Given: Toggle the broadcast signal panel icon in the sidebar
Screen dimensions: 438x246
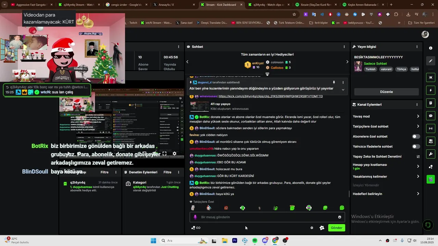Looking at the screenshot, I should click(431, 128).
